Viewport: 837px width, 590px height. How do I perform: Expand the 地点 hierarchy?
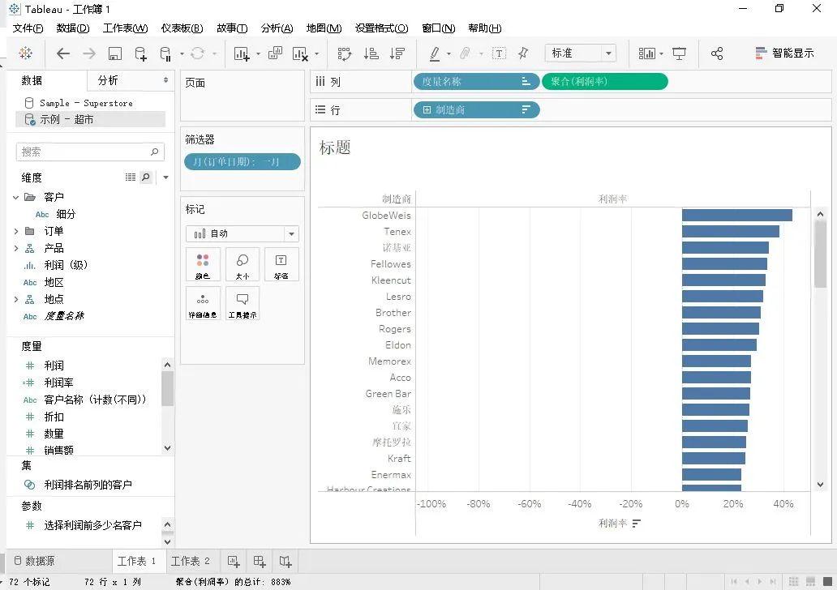tap(15, 299)
